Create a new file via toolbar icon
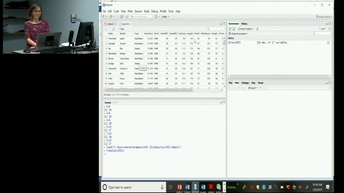Viewport: 344px width, 193px height. pos(104,17)
